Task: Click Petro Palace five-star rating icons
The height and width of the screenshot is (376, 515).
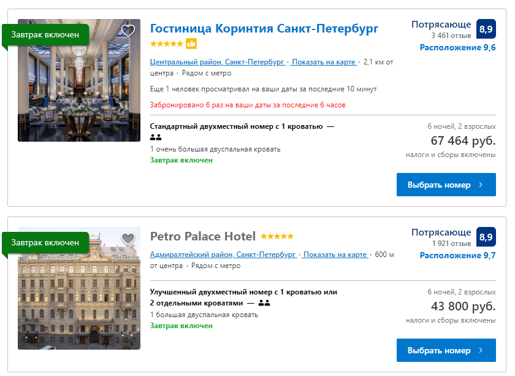Action: click(277, 236)
